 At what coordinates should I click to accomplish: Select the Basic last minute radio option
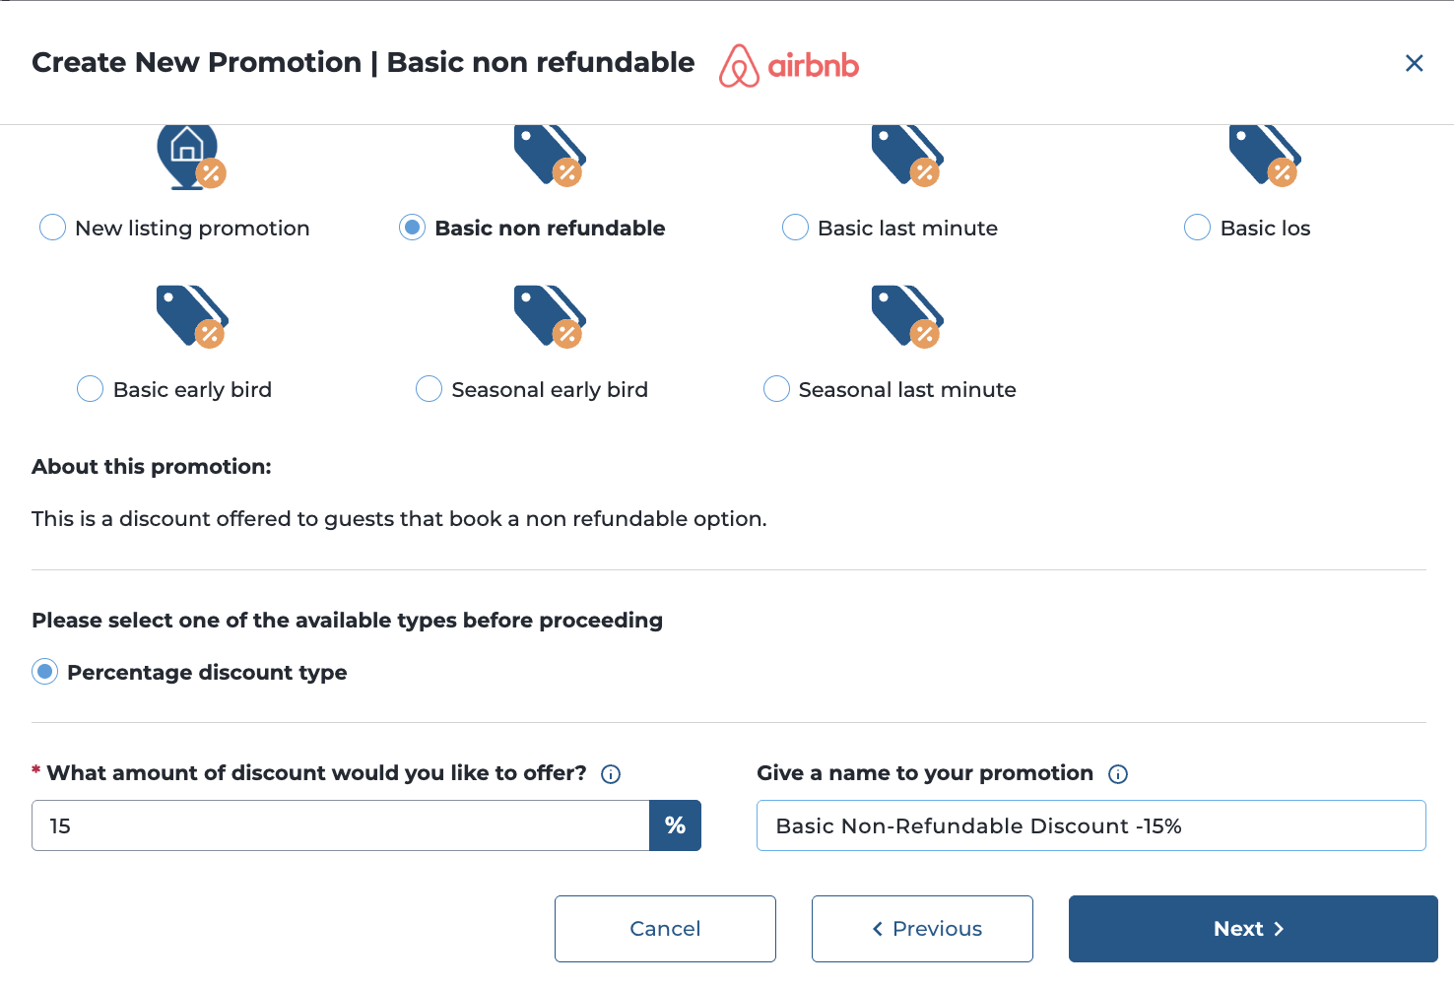(795, 228)
